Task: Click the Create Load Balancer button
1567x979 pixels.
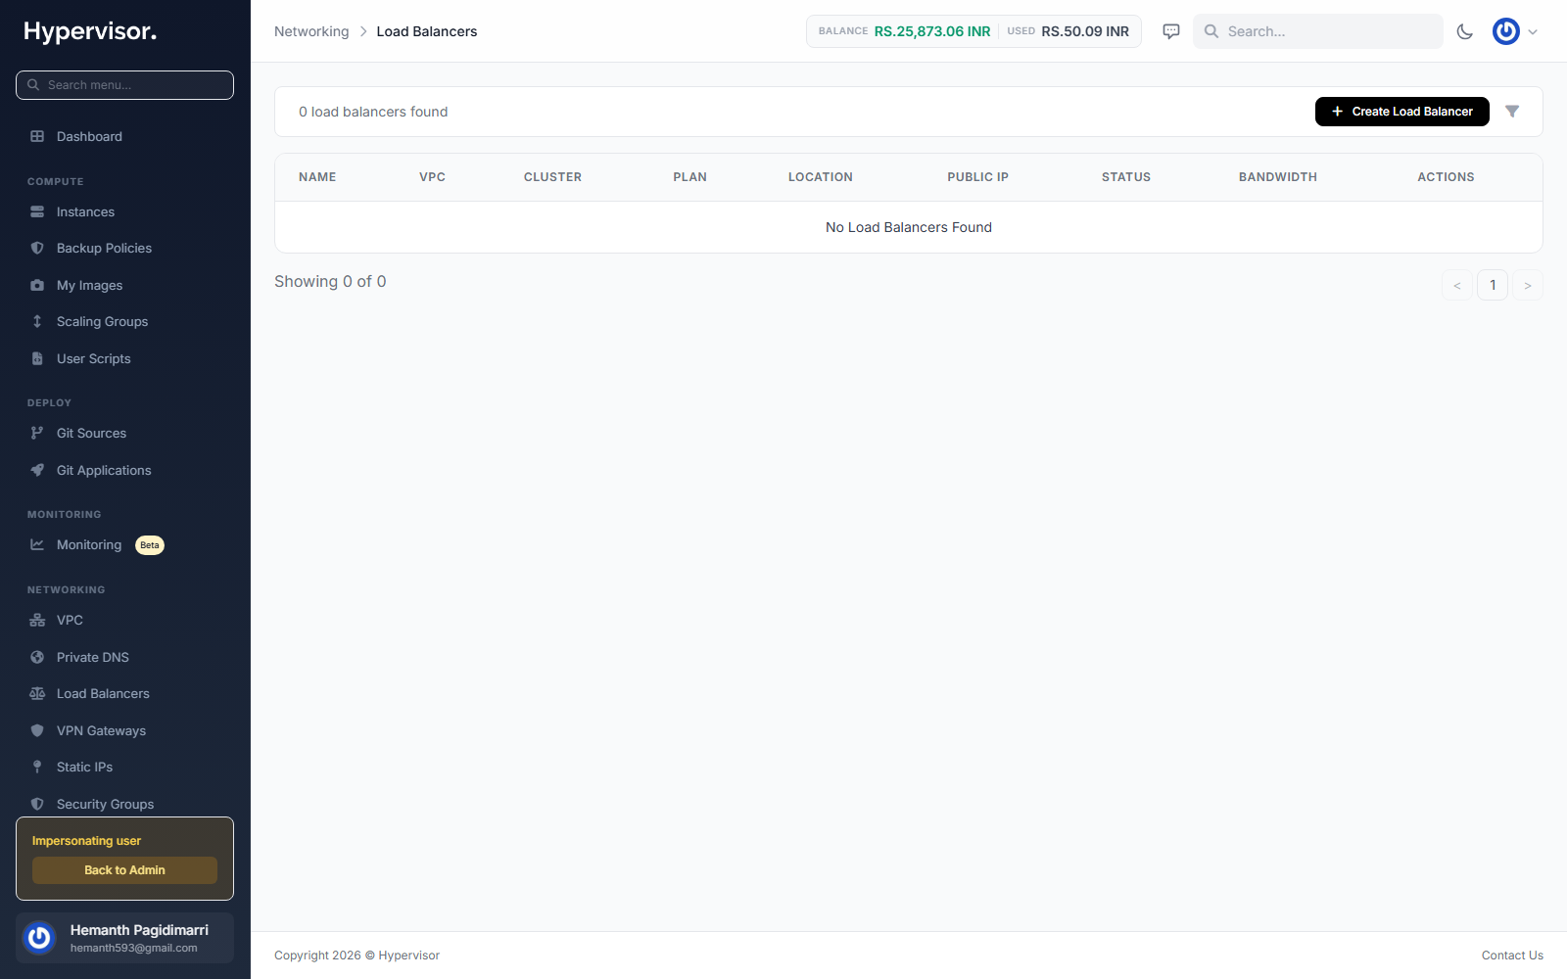Action: point(1401,112)
